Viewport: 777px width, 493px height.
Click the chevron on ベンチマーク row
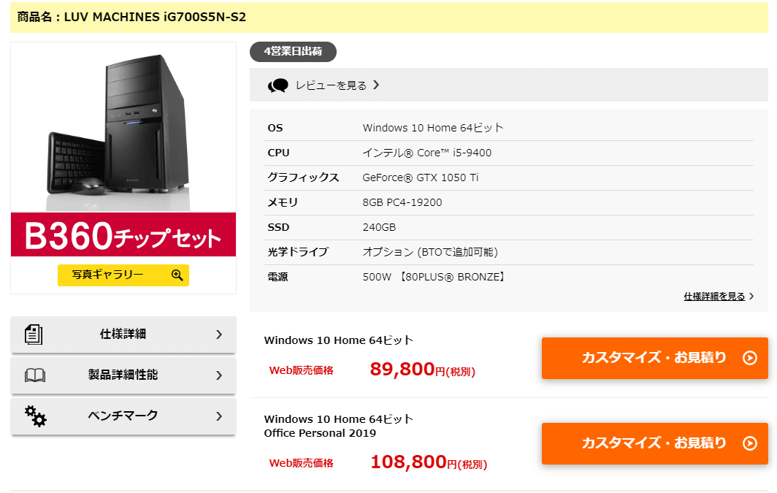[219, 416]
